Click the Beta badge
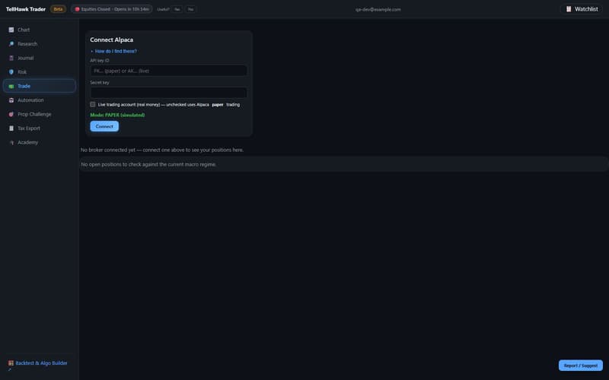The image size is (609, 380). coord(58,9)
